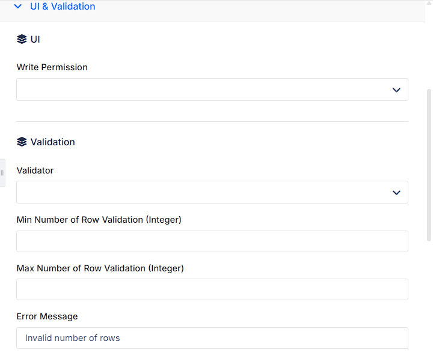Open the Validator dropdown field
The height and width of the screenshot is (356, 433).
tap(212, 192)
